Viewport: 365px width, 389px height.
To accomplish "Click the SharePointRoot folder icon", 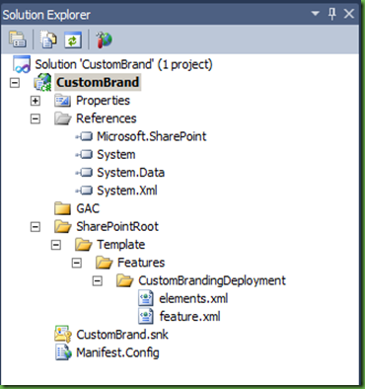I will point(62,226).
